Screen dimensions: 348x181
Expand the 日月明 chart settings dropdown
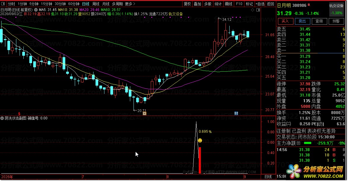tap(36, 10)
